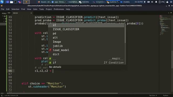This screenshot has width=173, height=97.
Task: Switch to the SimpleScreenRecorder taskbar window
Action: [99, 2]
